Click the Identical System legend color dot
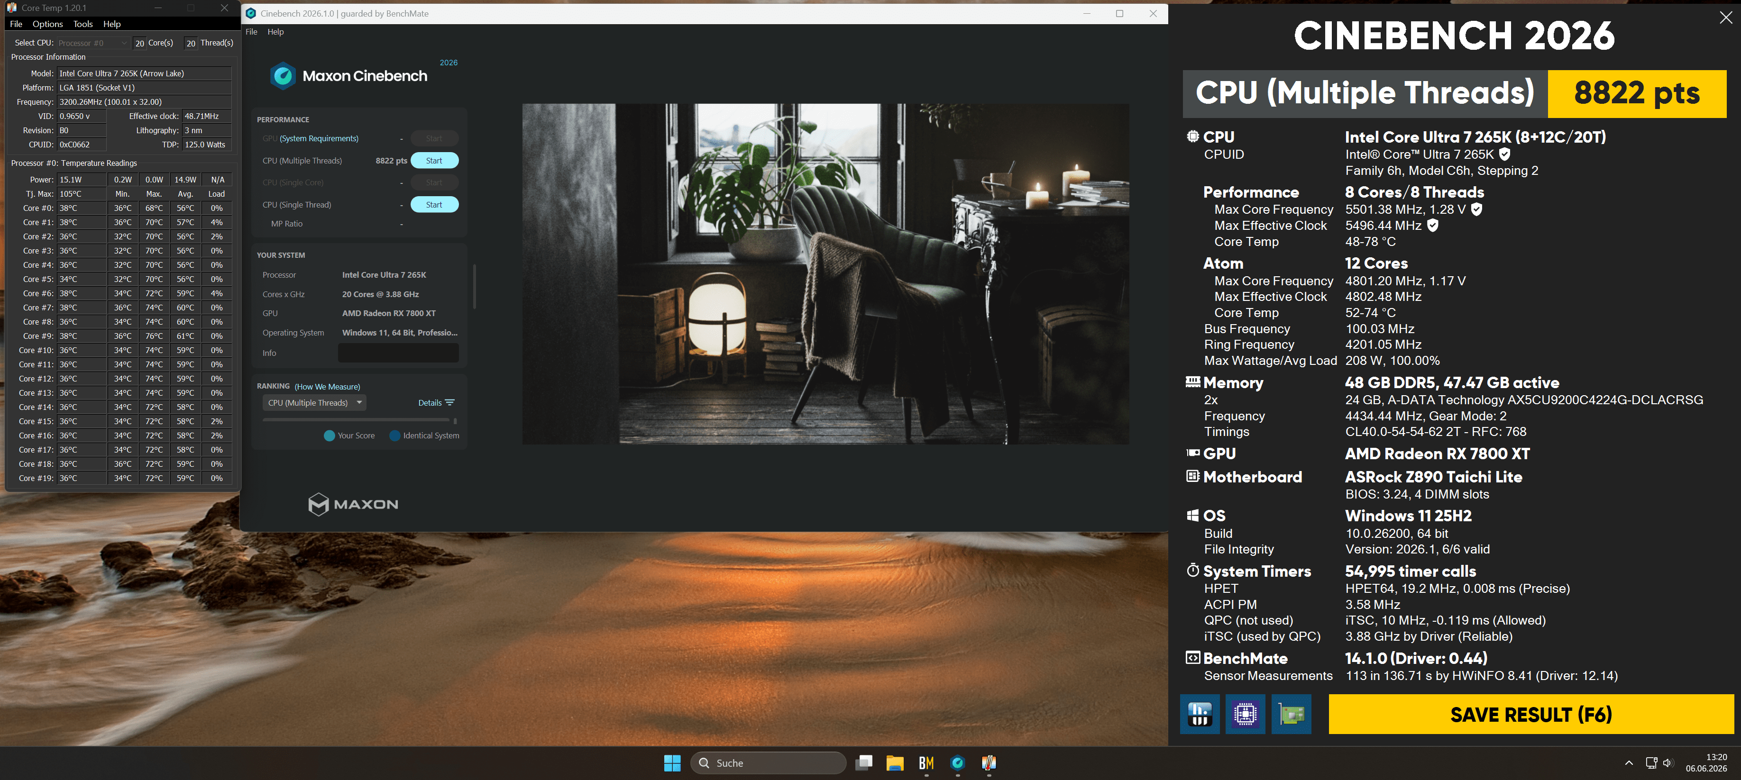The height and width of the screenshot is (780, 1741). point(394,435)
